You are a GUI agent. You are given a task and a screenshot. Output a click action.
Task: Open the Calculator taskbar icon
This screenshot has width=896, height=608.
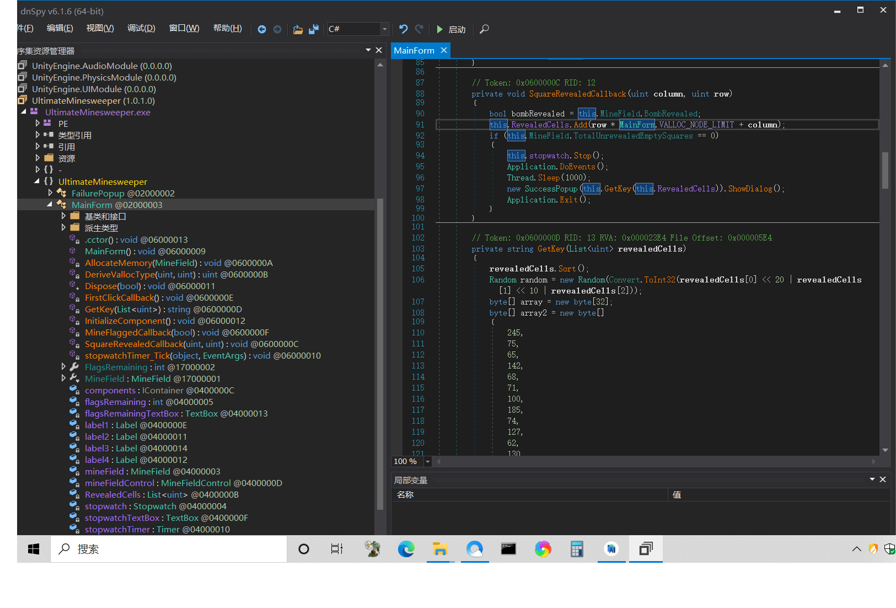click(x=577, y=549)
